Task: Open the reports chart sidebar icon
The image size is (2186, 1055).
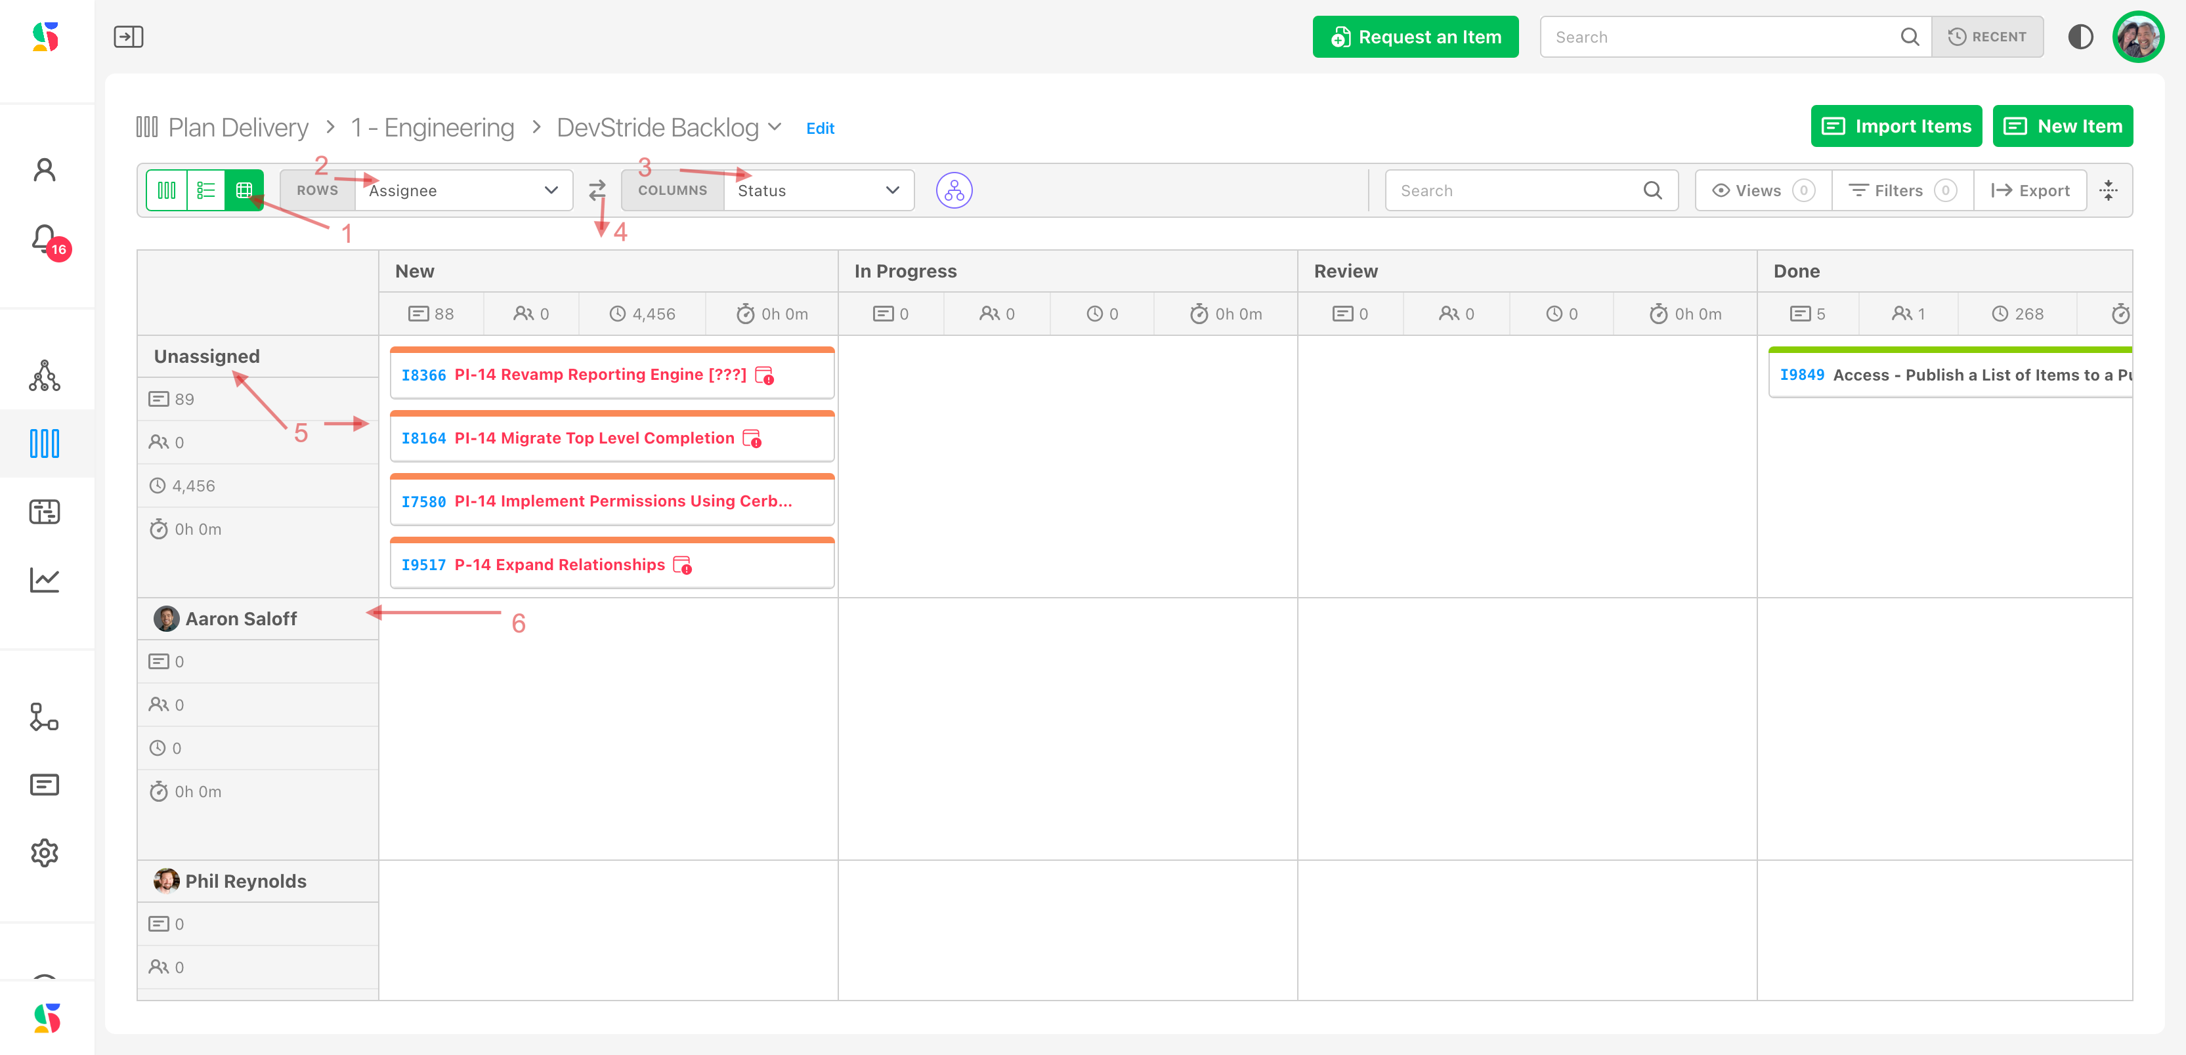Action: click(44, 580)
